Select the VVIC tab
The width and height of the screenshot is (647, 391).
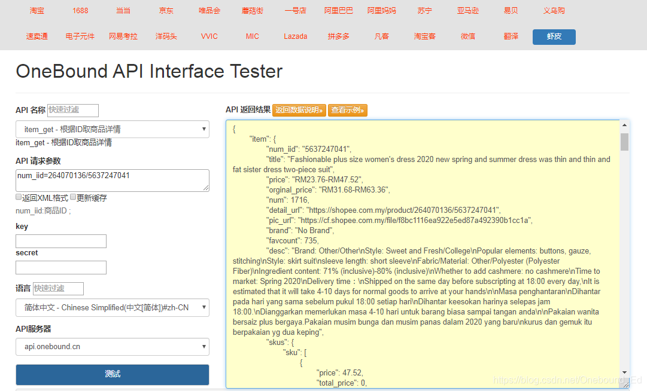point(209,36)
